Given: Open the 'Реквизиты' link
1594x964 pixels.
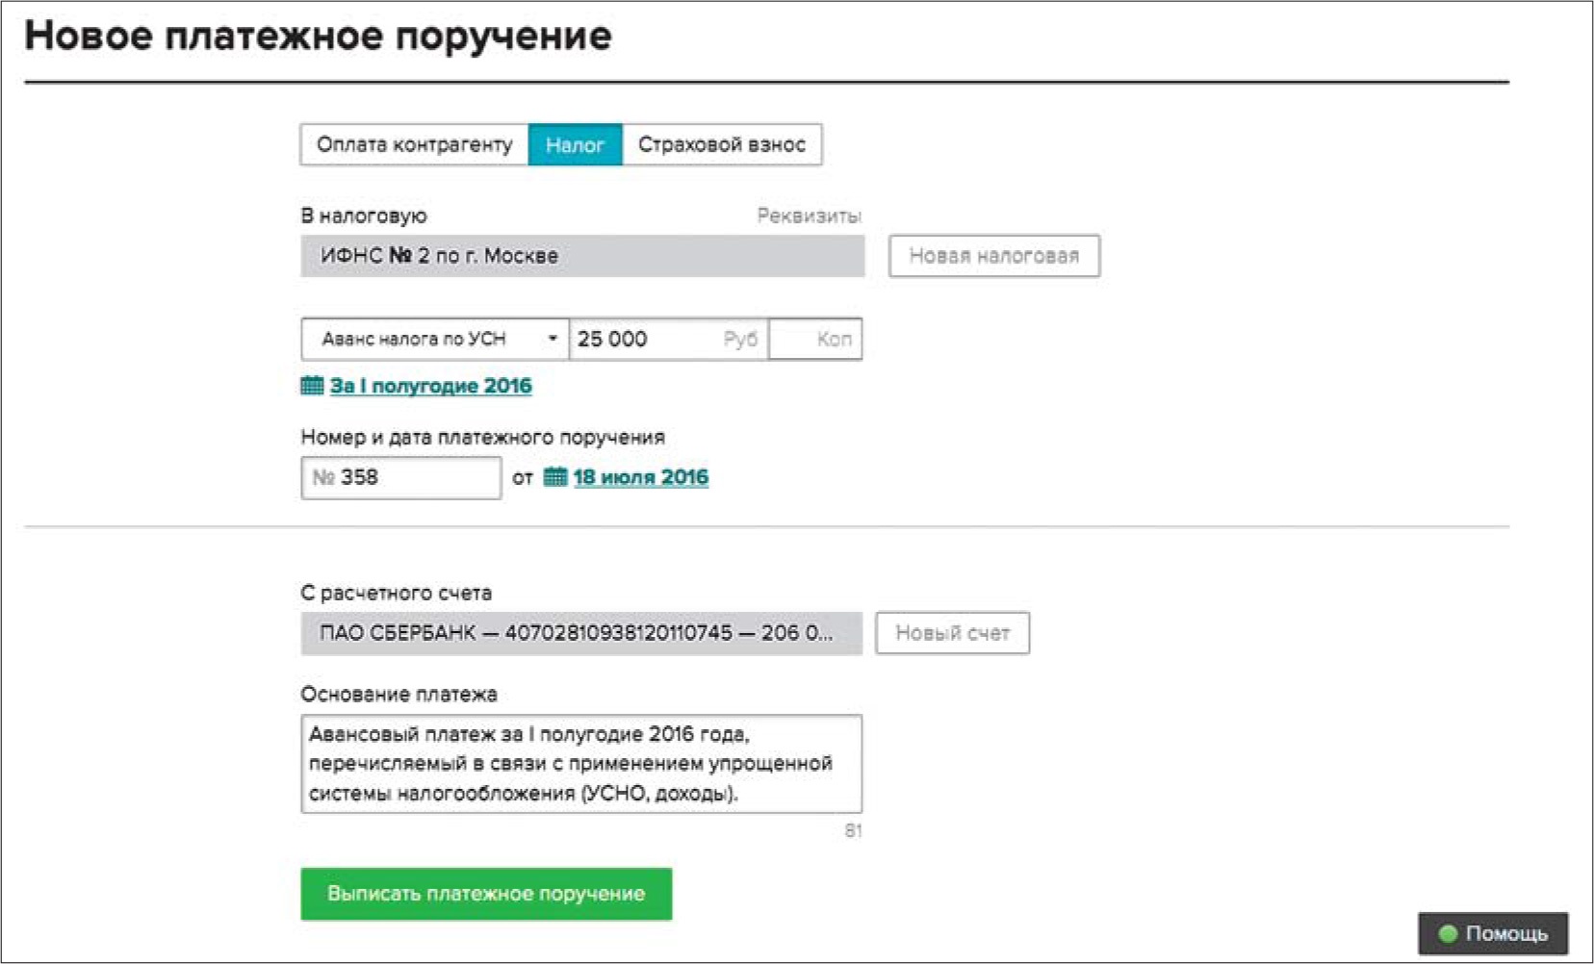Looking at the screenshot, I should click(809, 216).
